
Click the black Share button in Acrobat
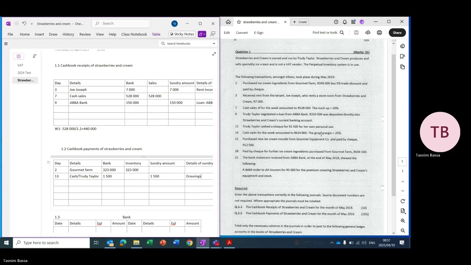397,33
